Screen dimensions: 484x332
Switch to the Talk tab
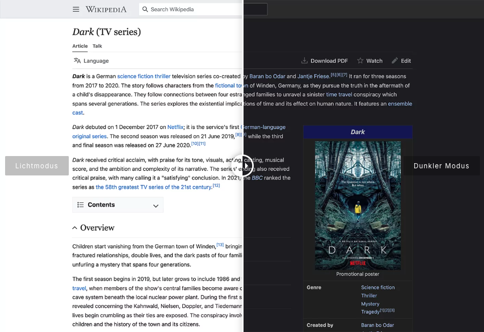97,46
